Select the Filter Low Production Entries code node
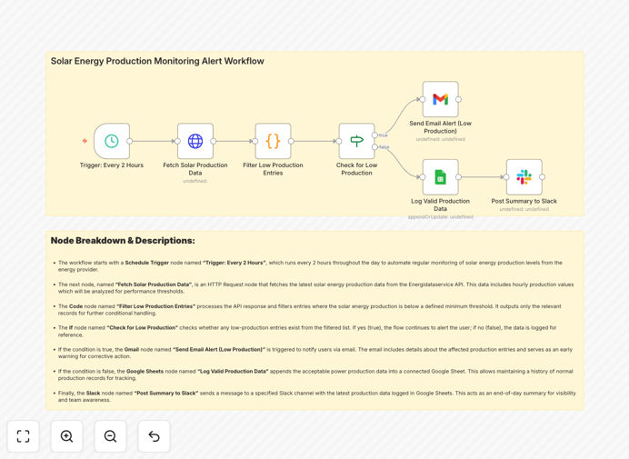The image size is (629, 459). tap(274, 141)
